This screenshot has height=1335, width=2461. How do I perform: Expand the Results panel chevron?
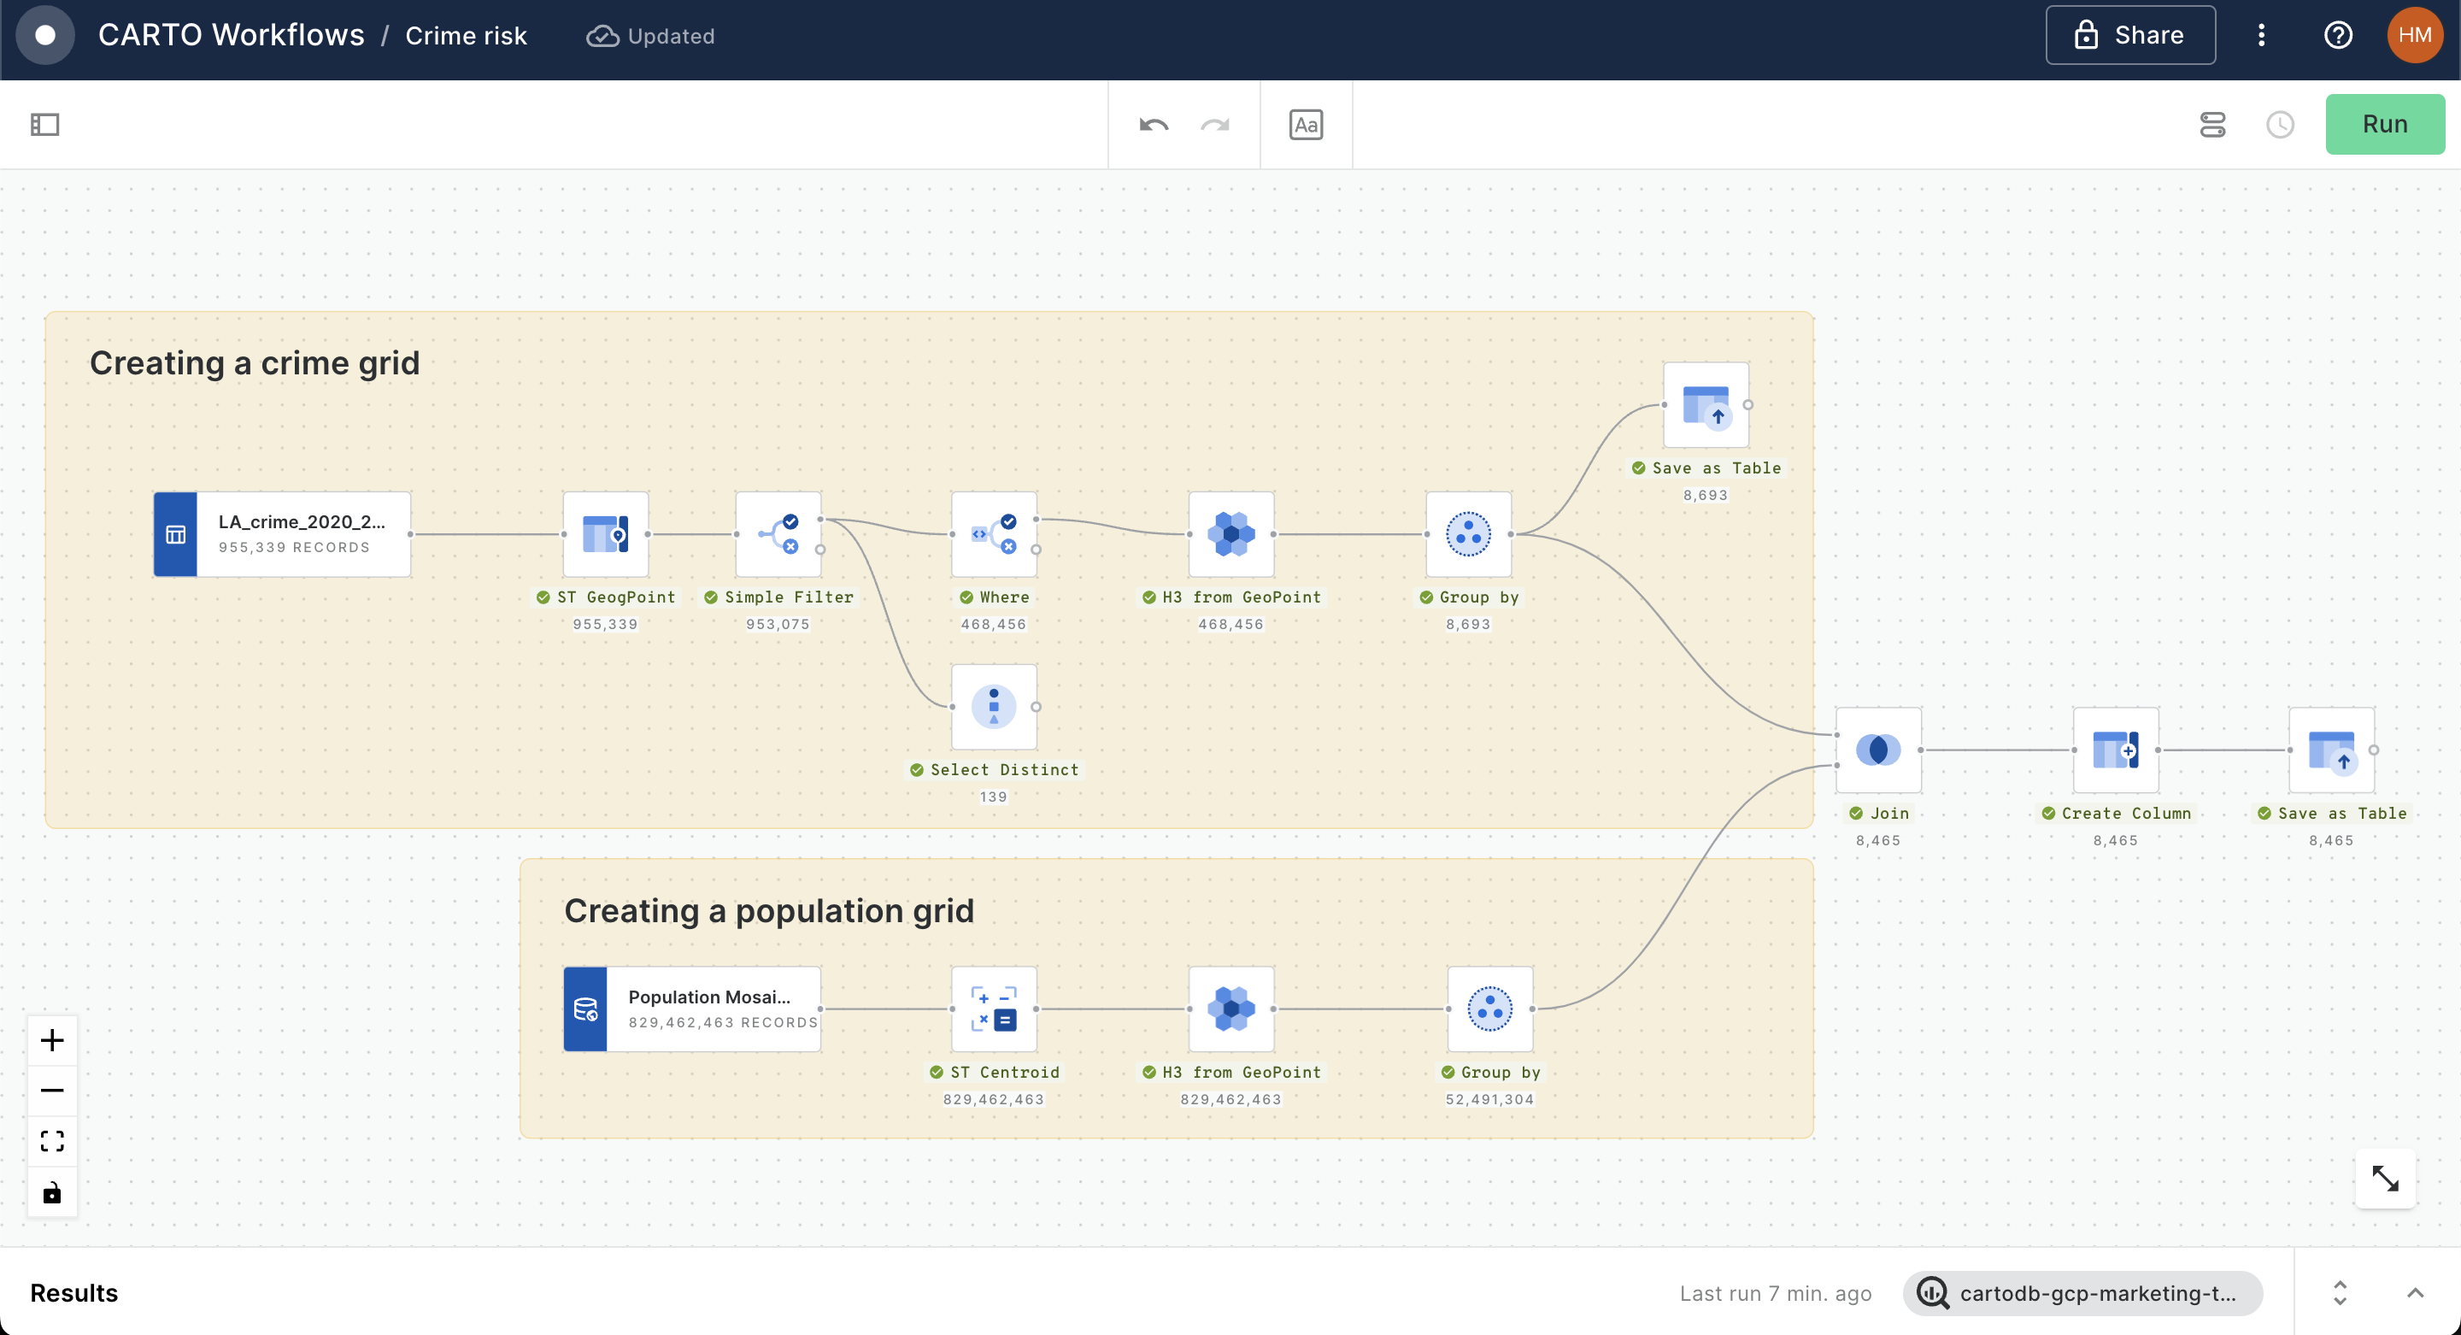2415,1293
